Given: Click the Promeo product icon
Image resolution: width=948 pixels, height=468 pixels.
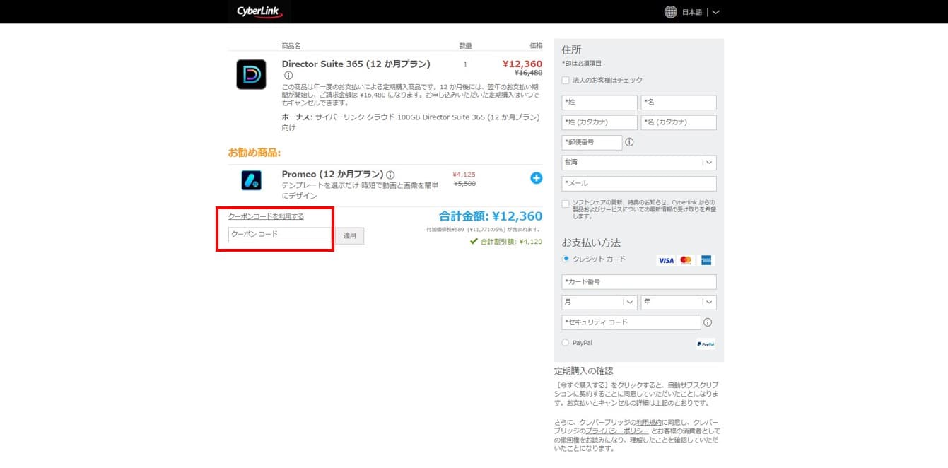Looking at the screenshot, I should pyautogui.click(x=251, y=180).
